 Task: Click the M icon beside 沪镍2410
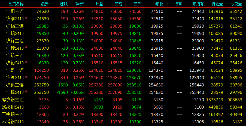click(x=26, y=77)
